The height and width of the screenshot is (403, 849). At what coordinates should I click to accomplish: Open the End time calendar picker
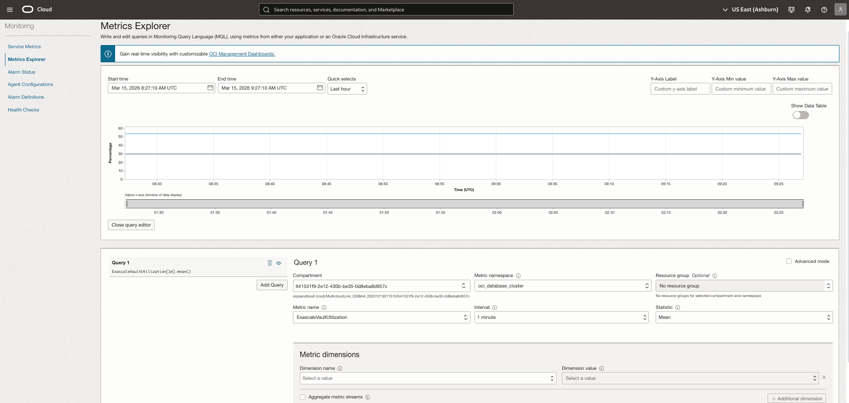(x=320, y=88)
